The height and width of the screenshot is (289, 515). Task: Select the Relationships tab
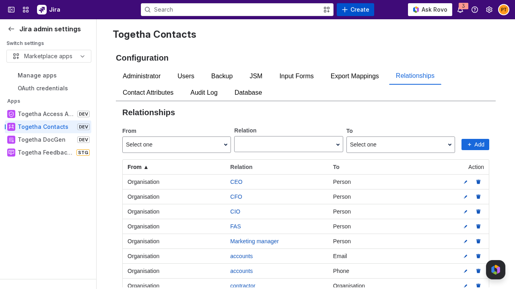point(415,76)
